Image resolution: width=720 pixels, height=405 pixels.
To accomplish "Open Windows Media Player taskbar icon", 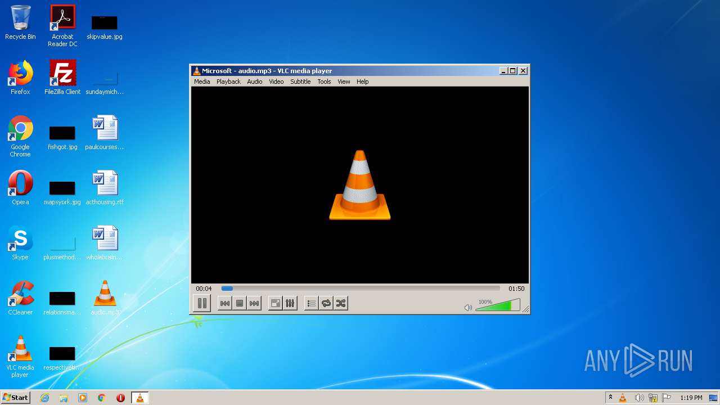I will pos(83,398).
